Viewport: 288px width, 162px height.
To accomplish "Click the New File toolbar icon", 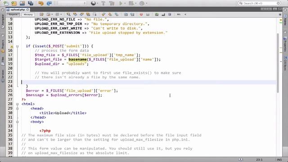I will click(x=6, y=3).
